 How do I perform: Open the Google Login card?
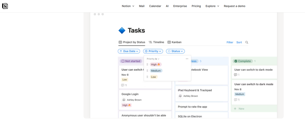coord(145,100)
